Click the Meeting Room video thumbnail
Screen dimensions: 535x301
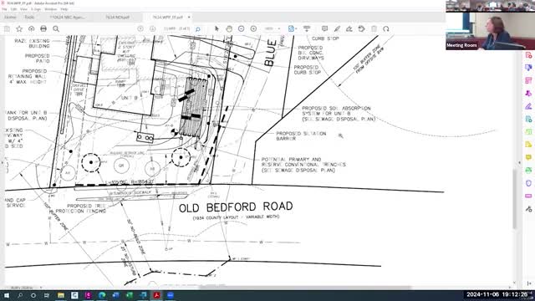490,32
